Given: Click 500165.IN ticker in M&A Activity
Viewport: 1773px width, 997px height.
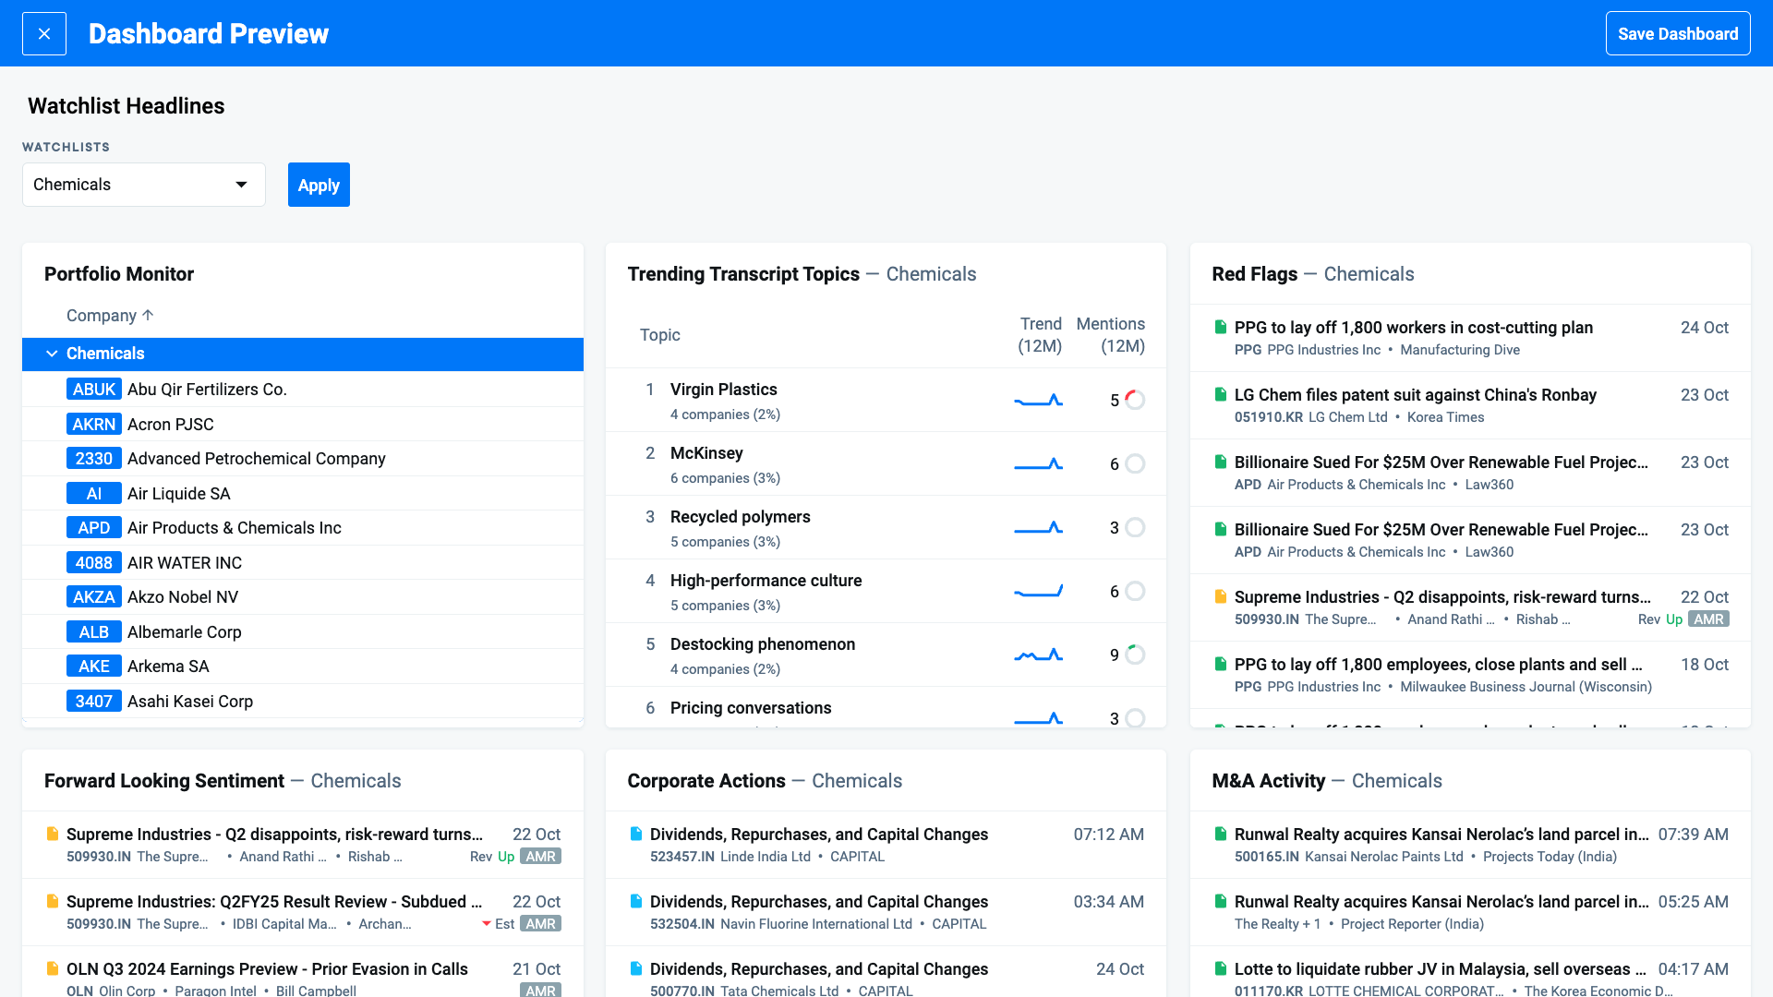Looking at the screenshot, I should [x=1266, y=857].
